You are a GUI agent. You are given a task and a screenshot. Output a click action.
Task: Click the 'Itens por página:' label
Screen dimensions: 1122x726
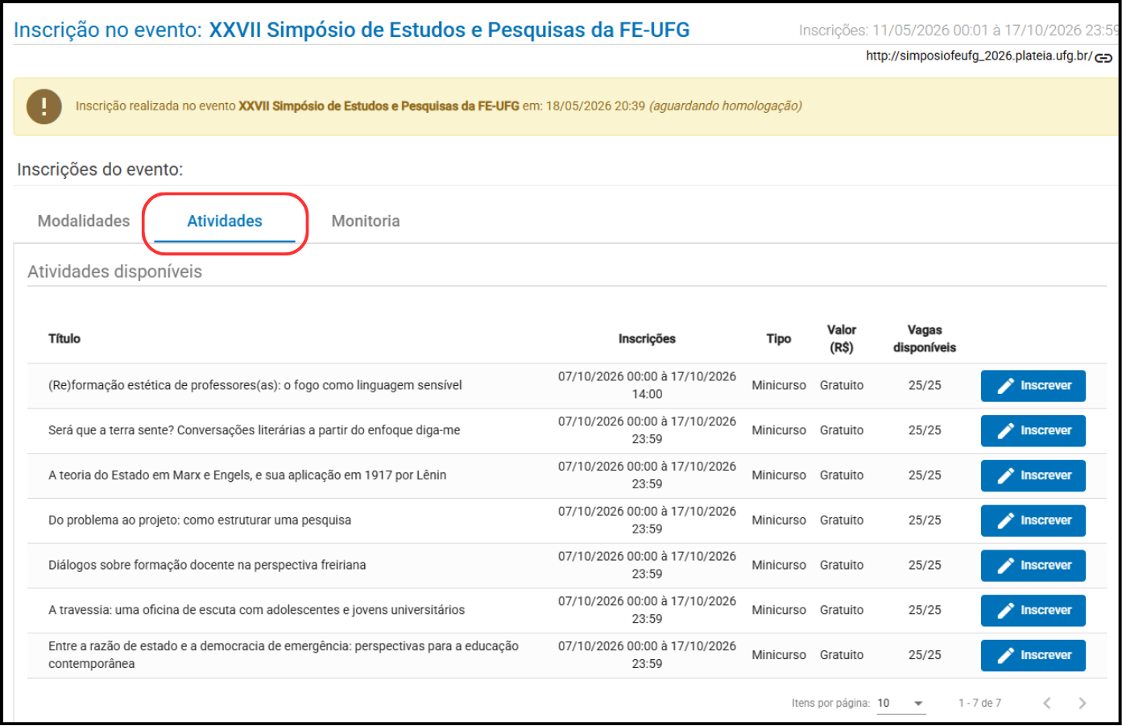[x=830, y=703]
